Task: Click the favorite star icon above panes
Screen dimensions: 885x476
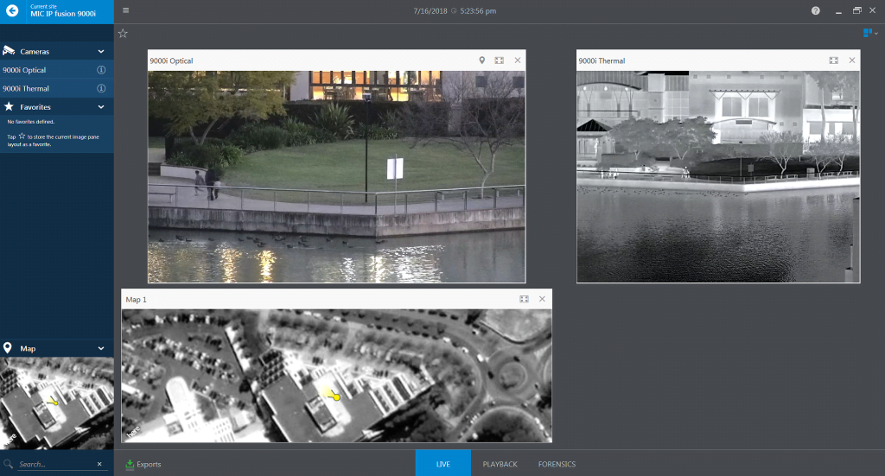Action: (x=123, y=34)
